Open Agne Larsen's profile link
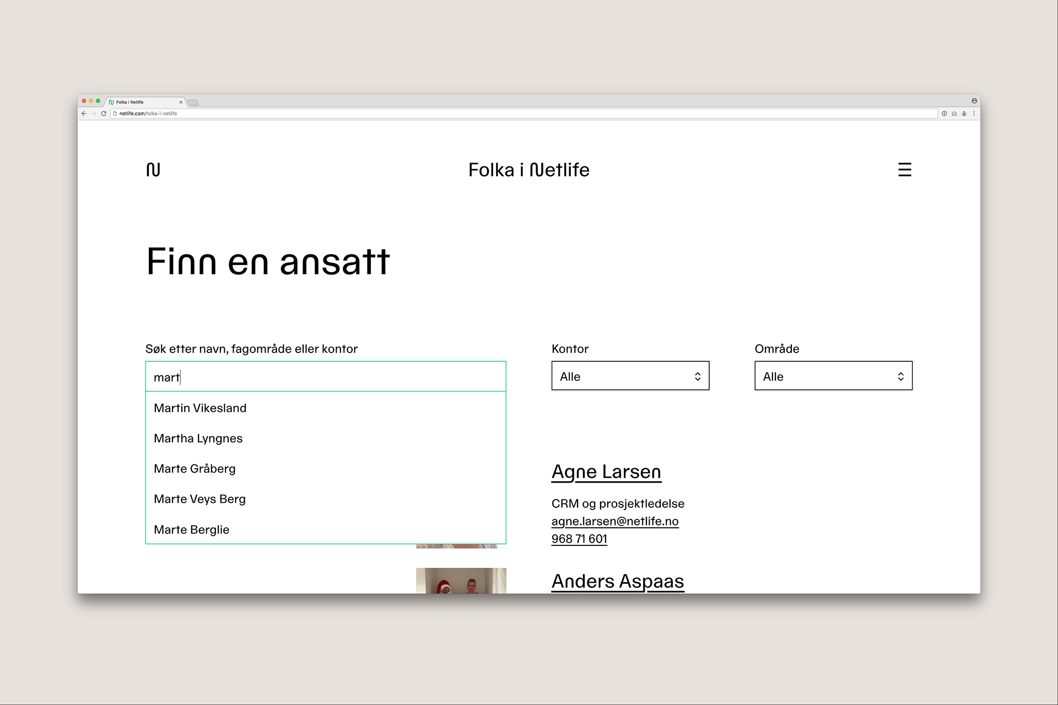This screenshot has width=1058, height=705. coord(606,472)
